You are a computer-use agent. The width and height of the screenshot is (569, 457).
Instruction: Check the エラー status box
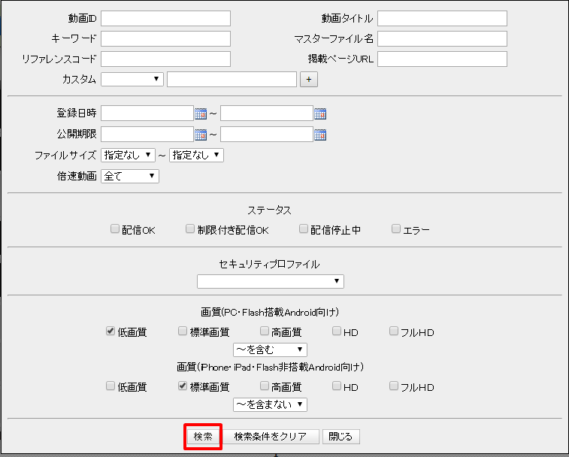click(396, 228)
